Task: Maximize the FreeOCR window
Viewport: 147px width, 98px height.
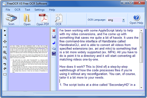Action: pos(131,3)
